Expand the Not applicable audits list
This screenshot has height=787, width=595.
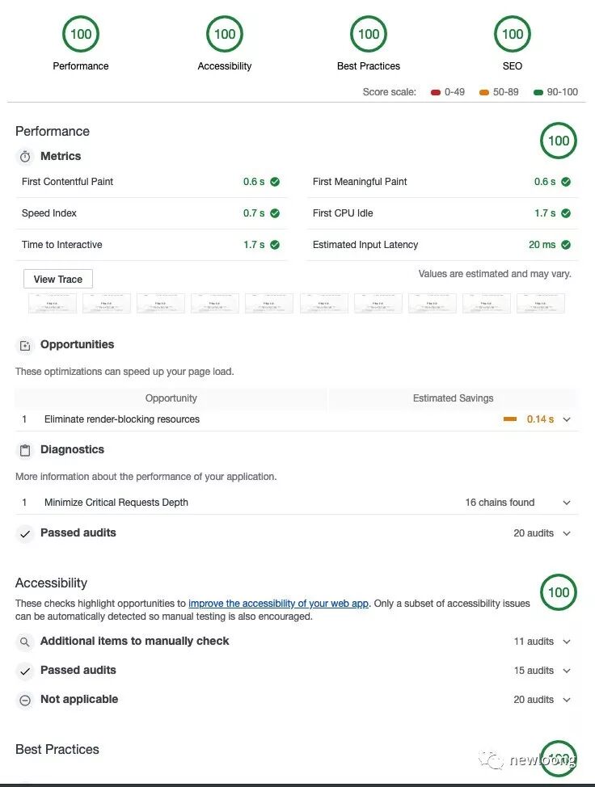[567, 700]
